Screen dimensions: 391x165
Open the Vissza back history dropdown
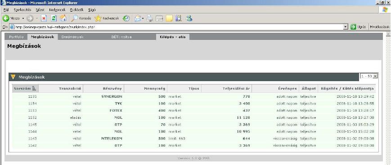pos(23,19)
